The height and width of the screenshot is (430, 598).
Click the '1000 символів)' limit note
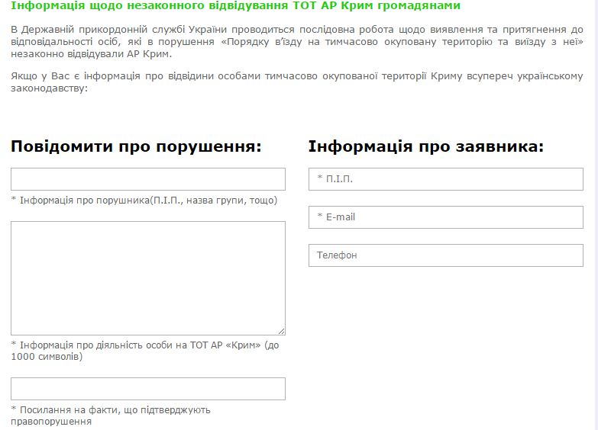tap(47, 357)
